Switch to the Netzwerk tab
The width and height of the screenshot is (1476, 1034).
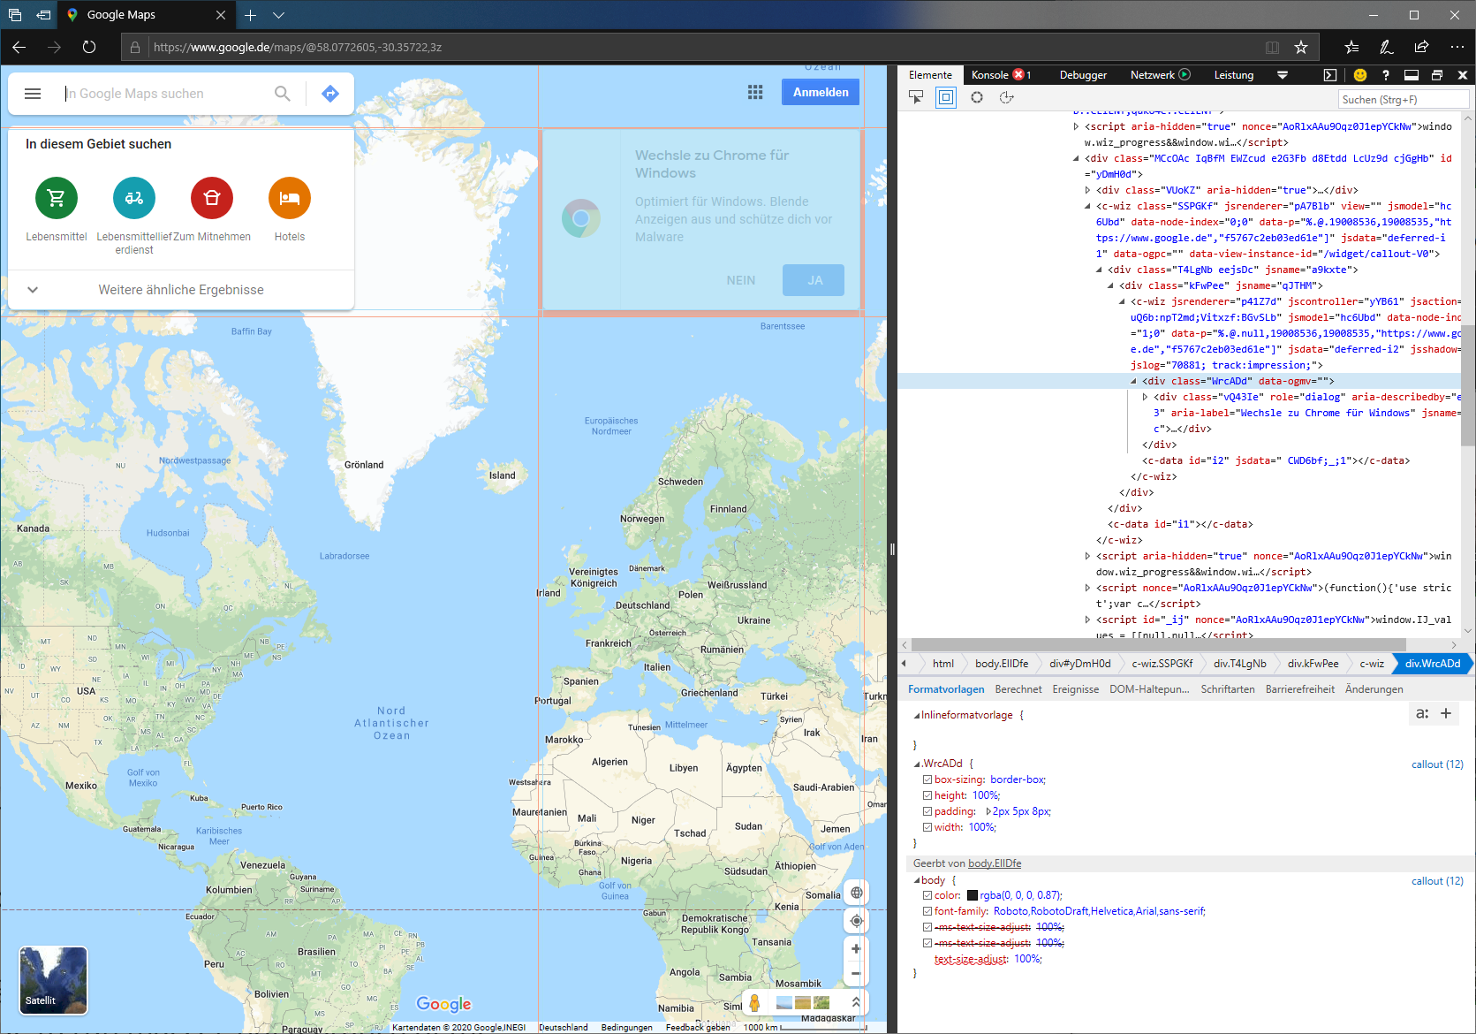1161,75
